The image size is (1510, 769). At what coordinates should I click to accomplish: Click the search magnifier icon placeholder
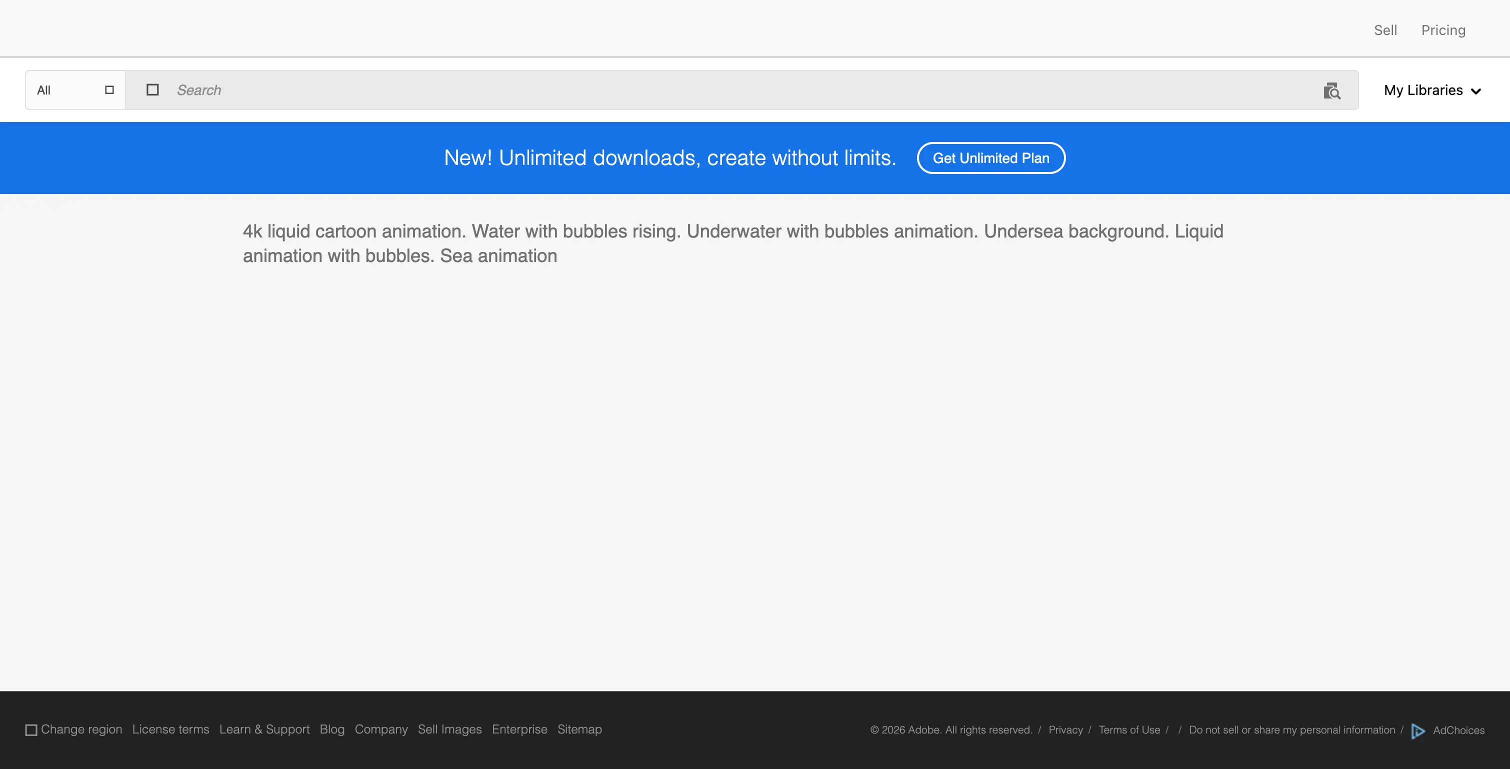coord(152,89)
